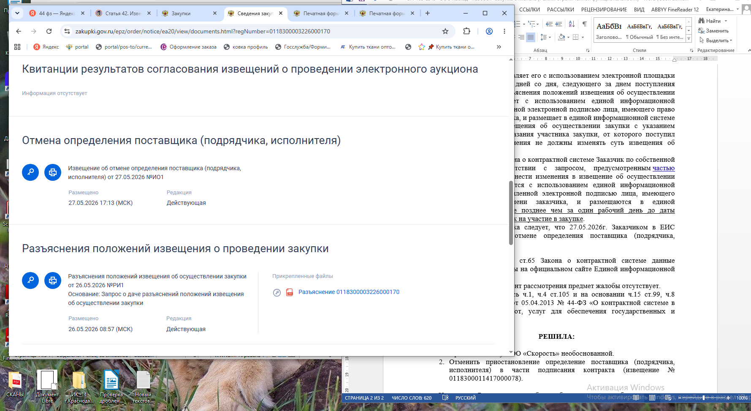The width and height of the screenshot is (751, 411).
Task: Open the borders dropdown arrow in Word
Action: [x=583, y=37]
